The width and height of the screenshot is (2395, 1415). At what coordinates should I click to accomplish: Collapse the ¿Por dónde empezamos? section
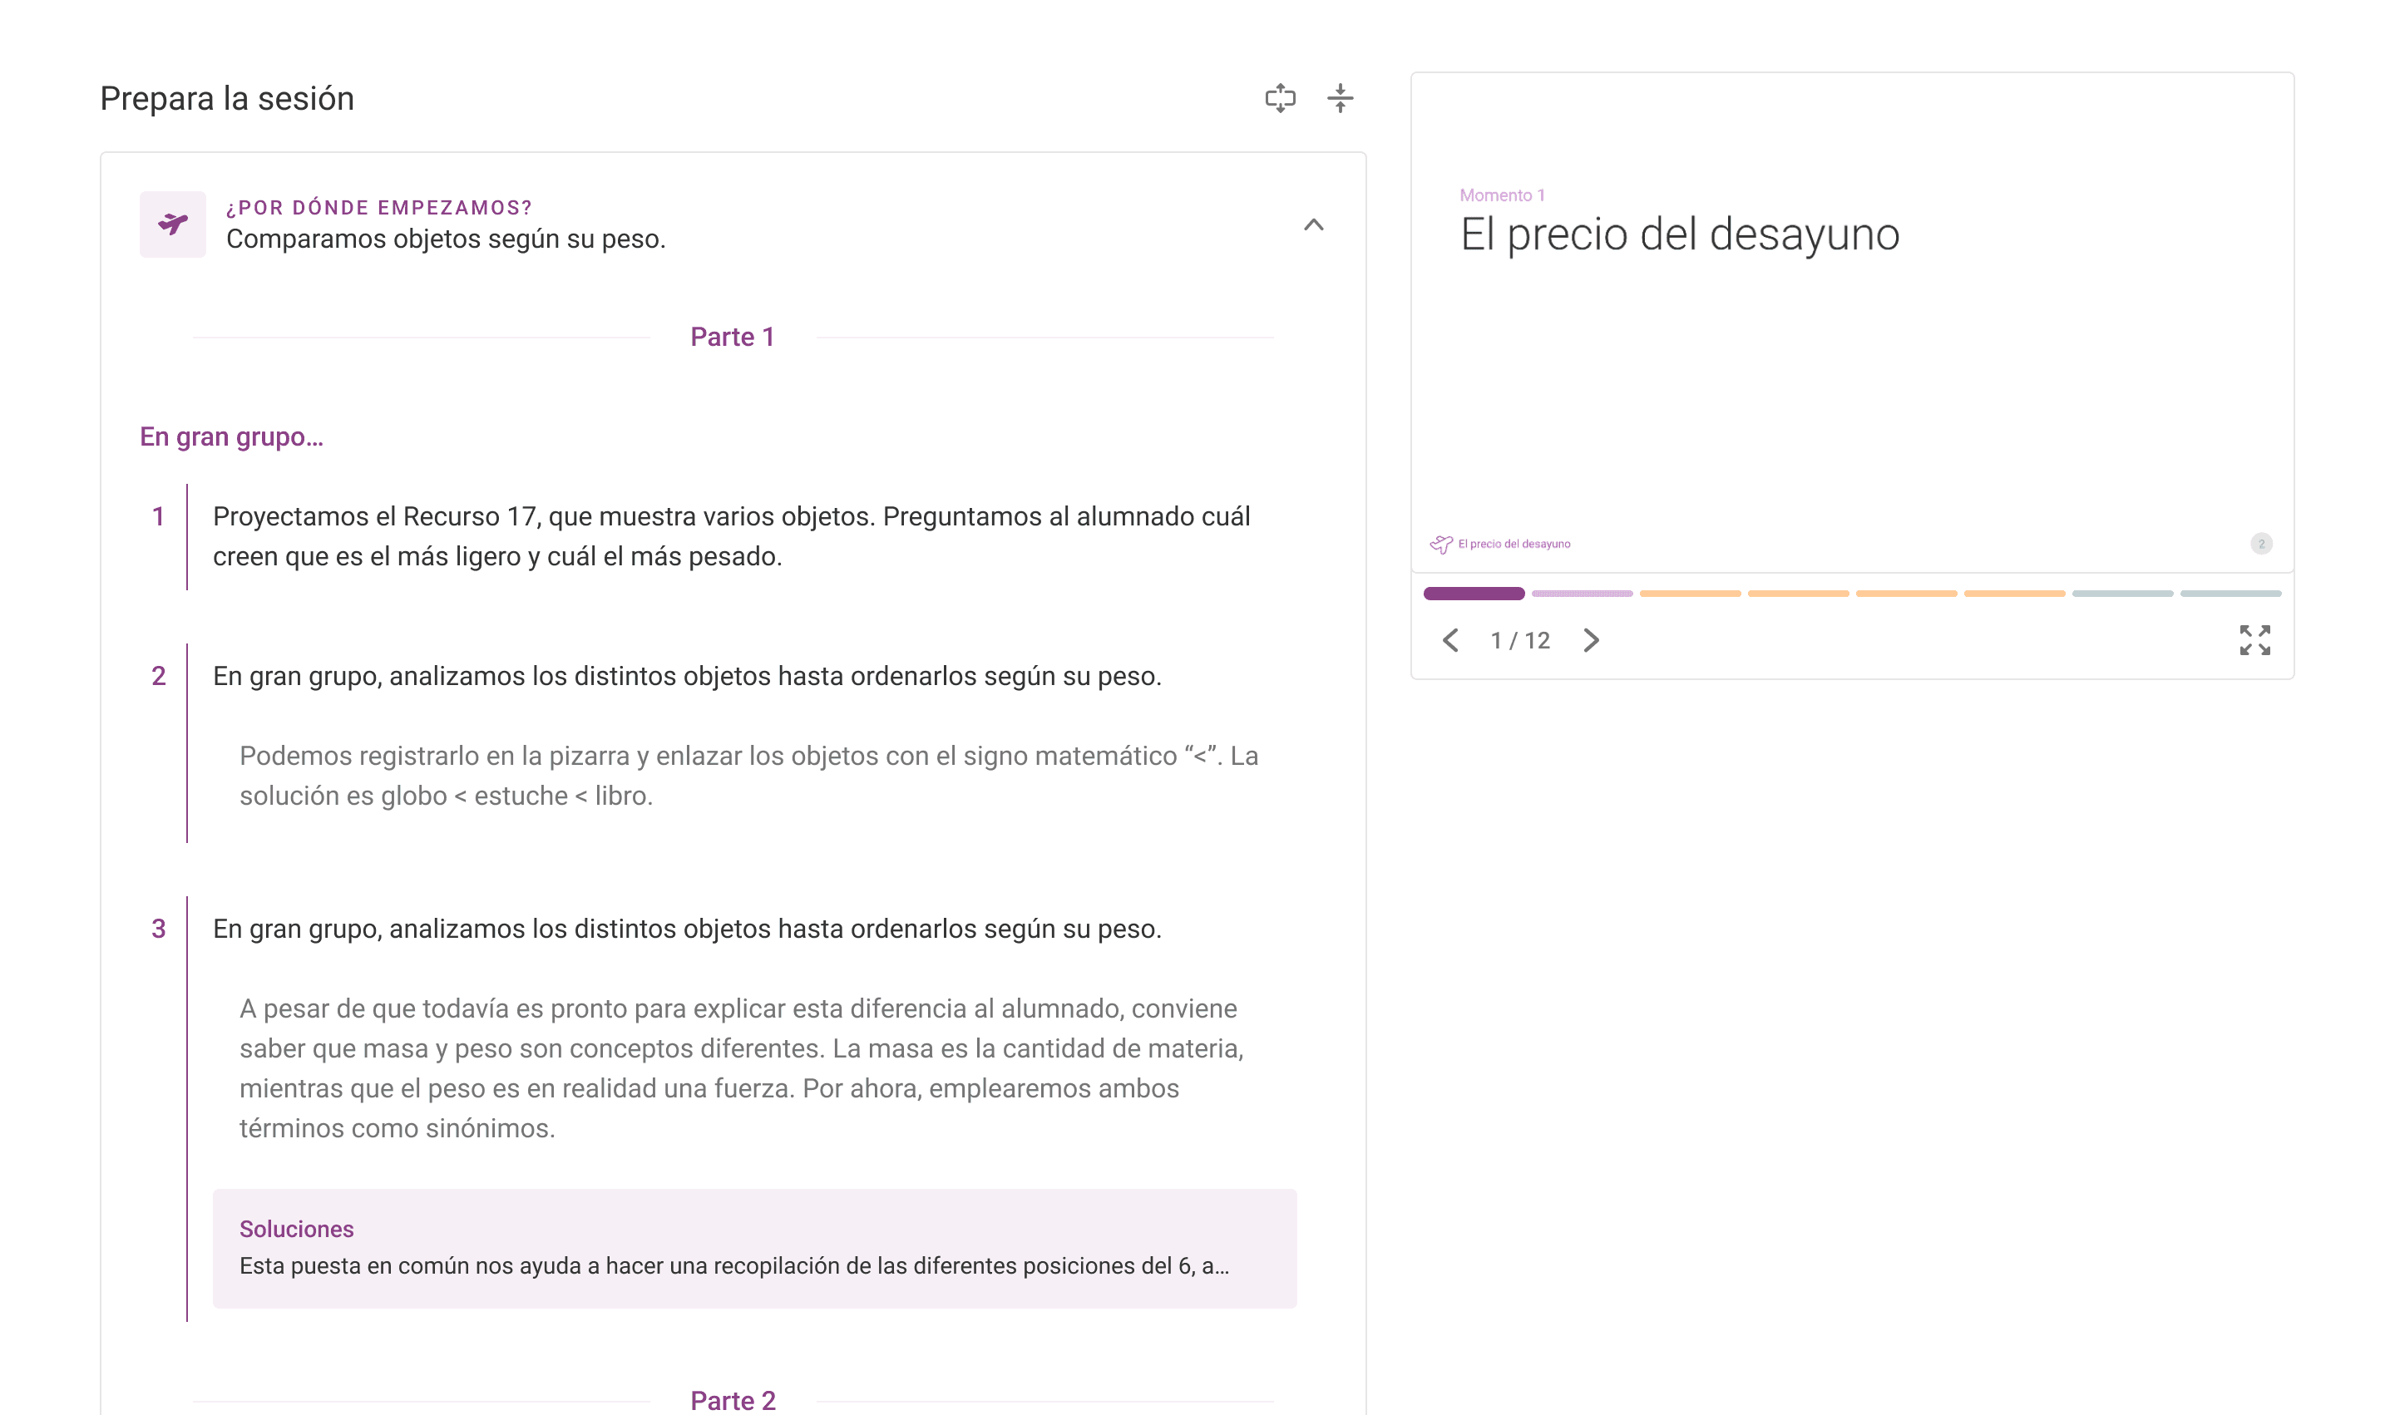tap(1312, 225)
